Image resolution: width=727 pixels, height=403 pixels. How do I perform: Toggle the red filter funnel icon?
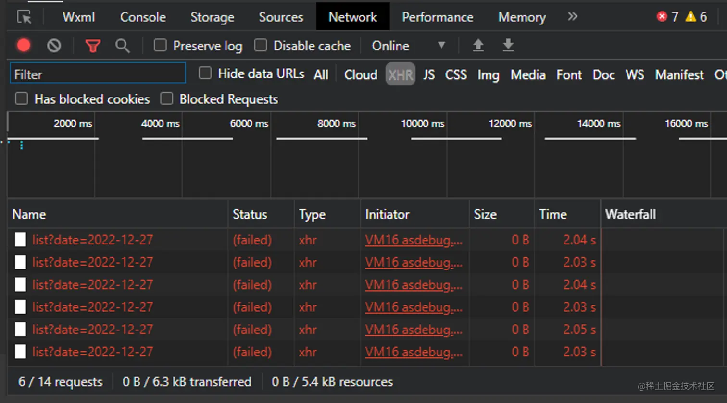[x=93, y=46]
